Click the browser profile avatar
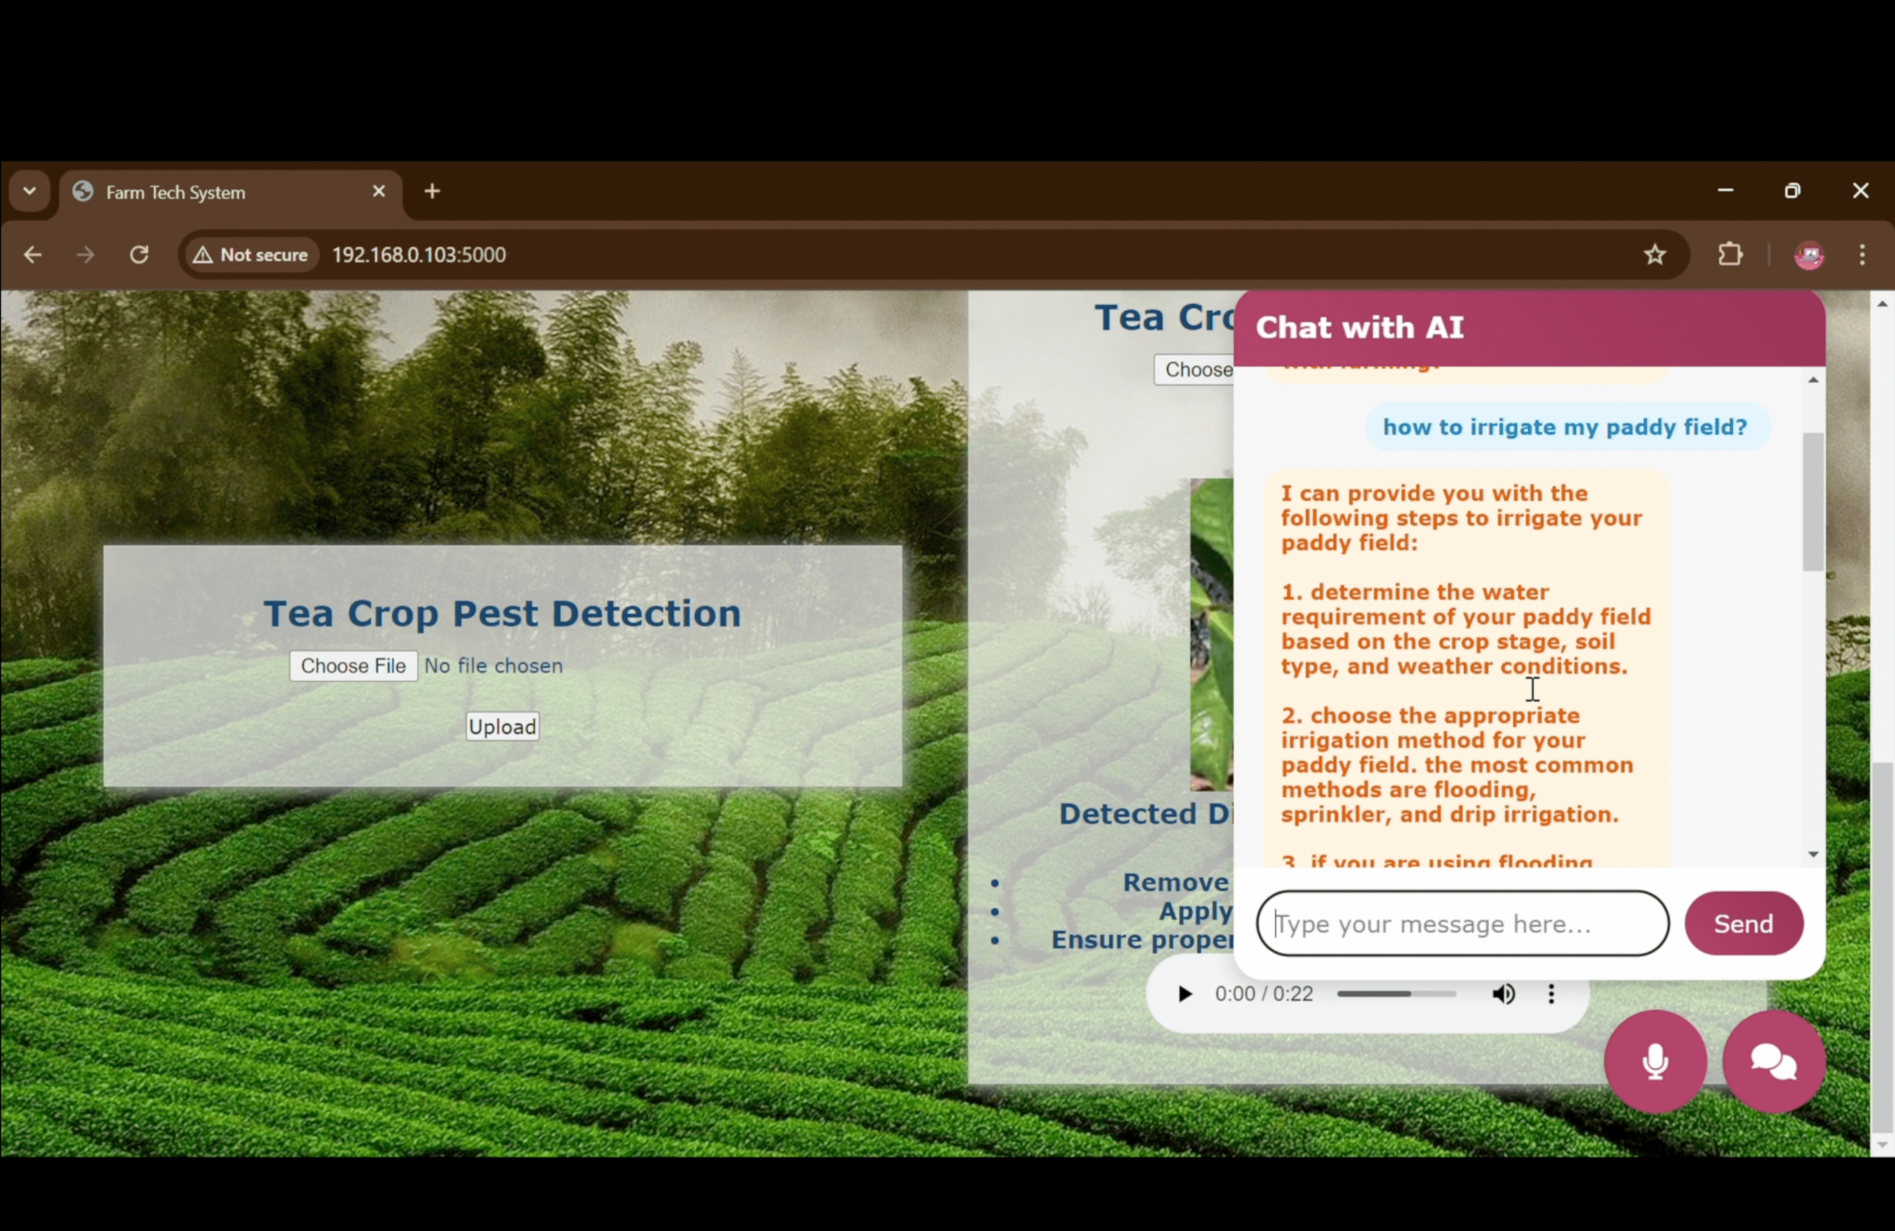 pos(1809,255)
